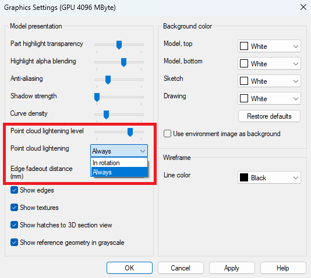311x278 pixels.
Task: Open Wireframe line color dropdown
Action: pyautogui.click(x=269, y=177)
